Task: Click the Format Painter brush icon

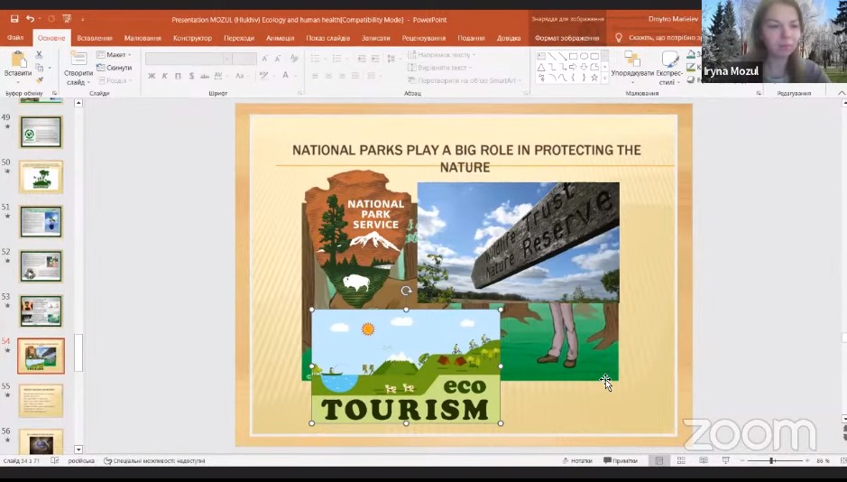Action: pos(39,80)
